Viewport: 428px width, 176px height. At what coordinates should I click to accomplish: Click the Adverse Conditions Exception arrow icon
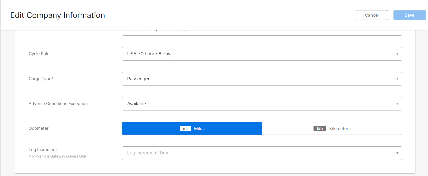pos(397,104)
